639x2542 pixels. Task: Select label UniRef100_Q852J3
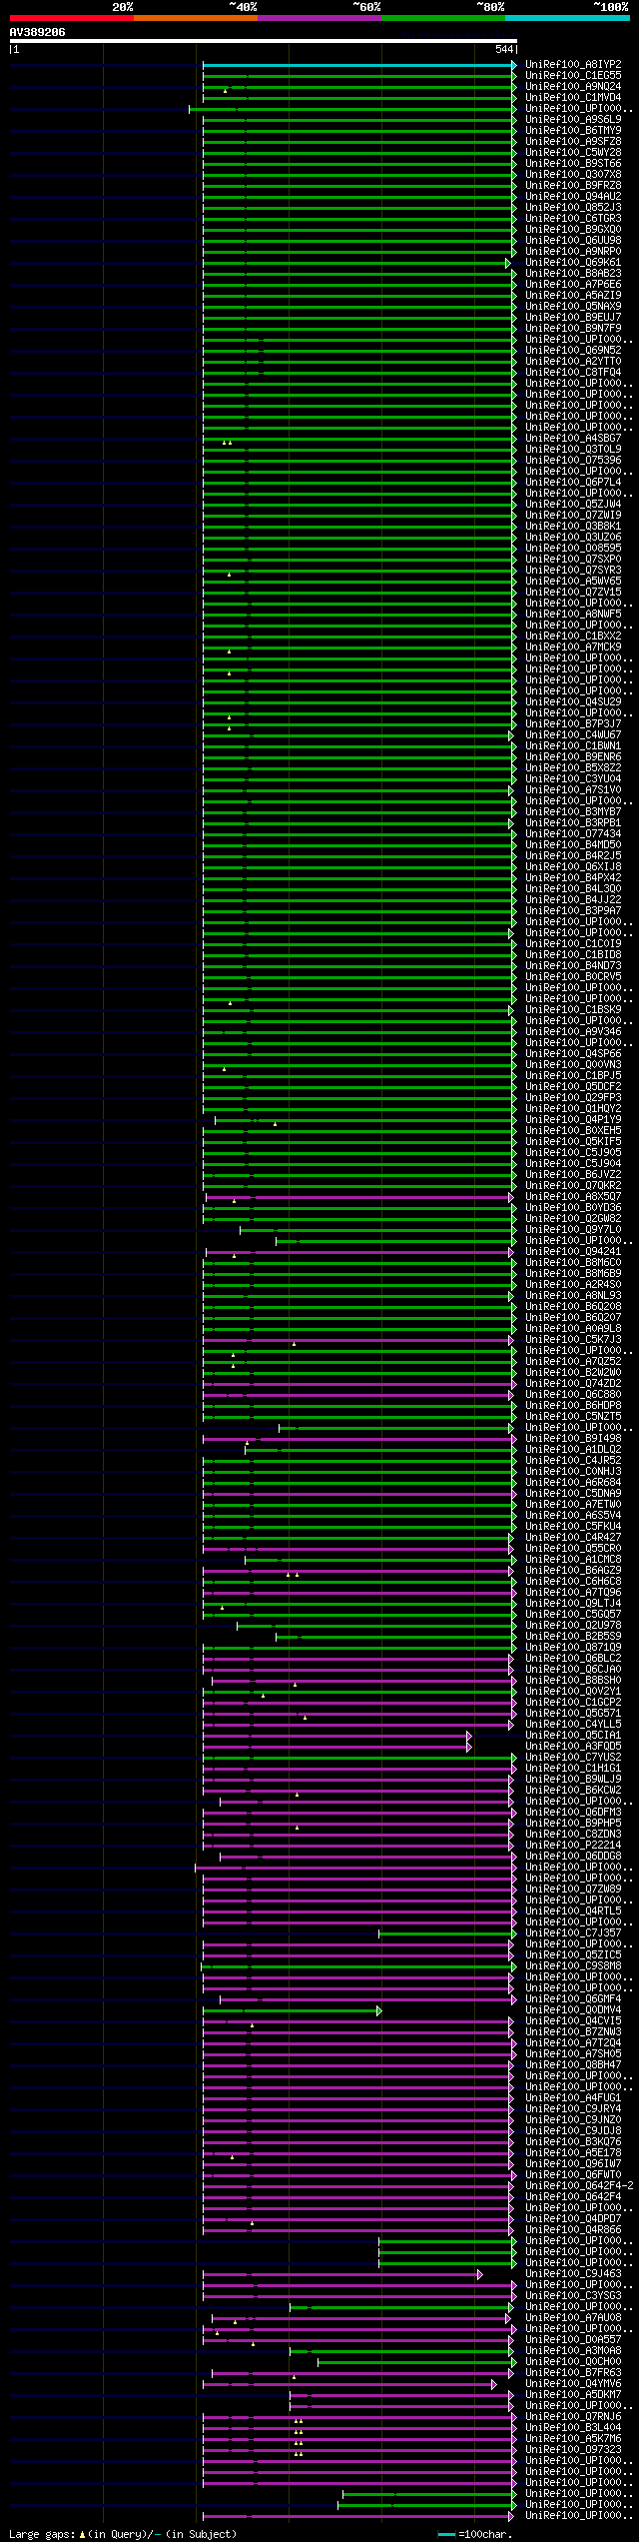pyautogui.click(x=573, y=208)
